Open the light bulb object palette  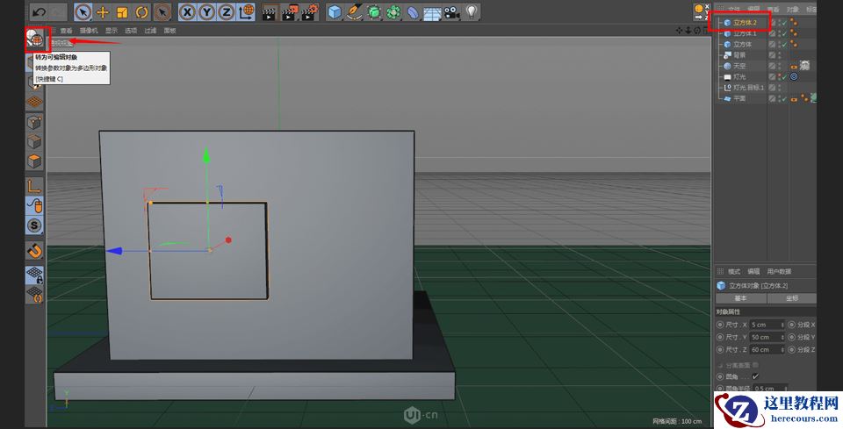[472, 11]
